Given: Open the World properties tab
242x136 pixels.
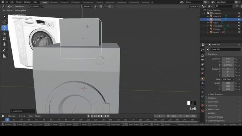Looking at the screenshot, I should (x=203, y=73).
